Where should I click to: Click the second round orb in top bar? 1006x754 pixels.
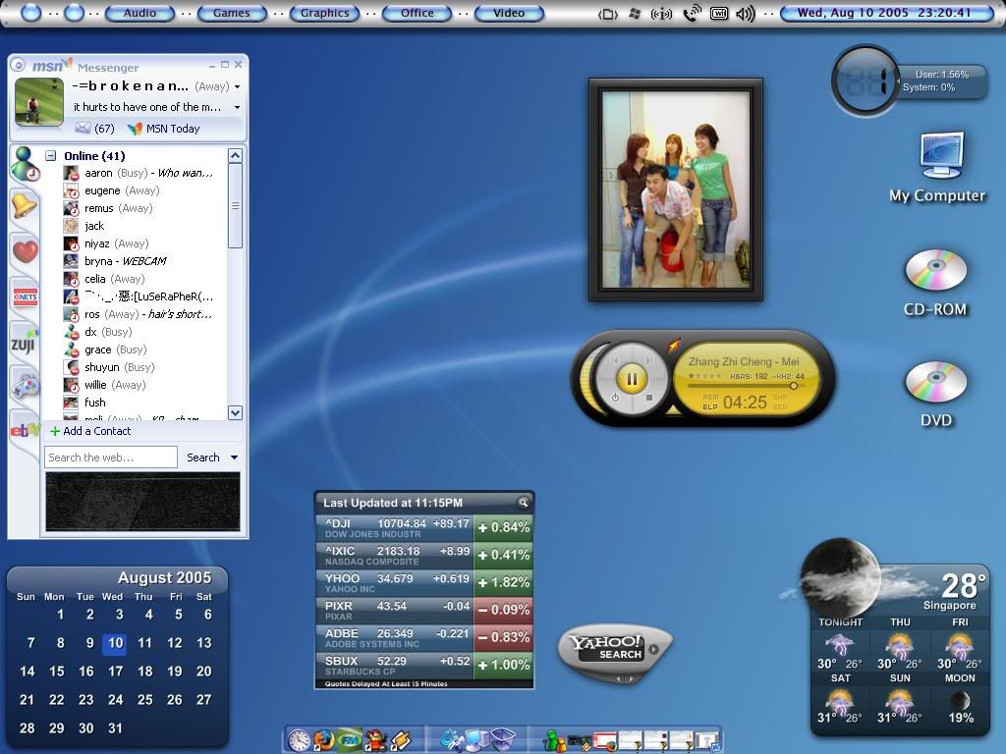pos(74,12)
